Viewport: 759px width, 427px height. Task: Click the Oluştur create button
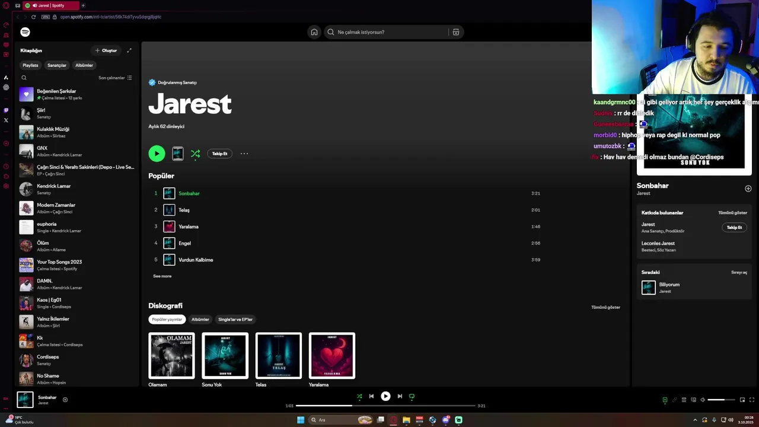[106, 50]
